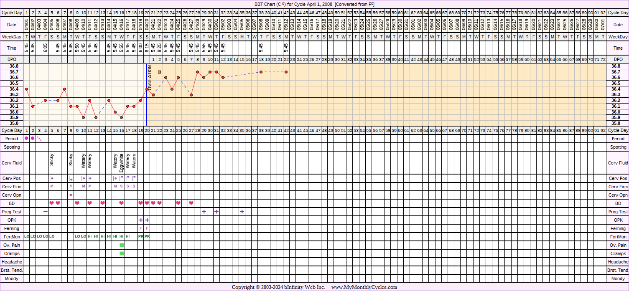Viewport: 629px width, 291px height.
Task: Click the vertical OVULATION label
Action: tap(150, 76)
